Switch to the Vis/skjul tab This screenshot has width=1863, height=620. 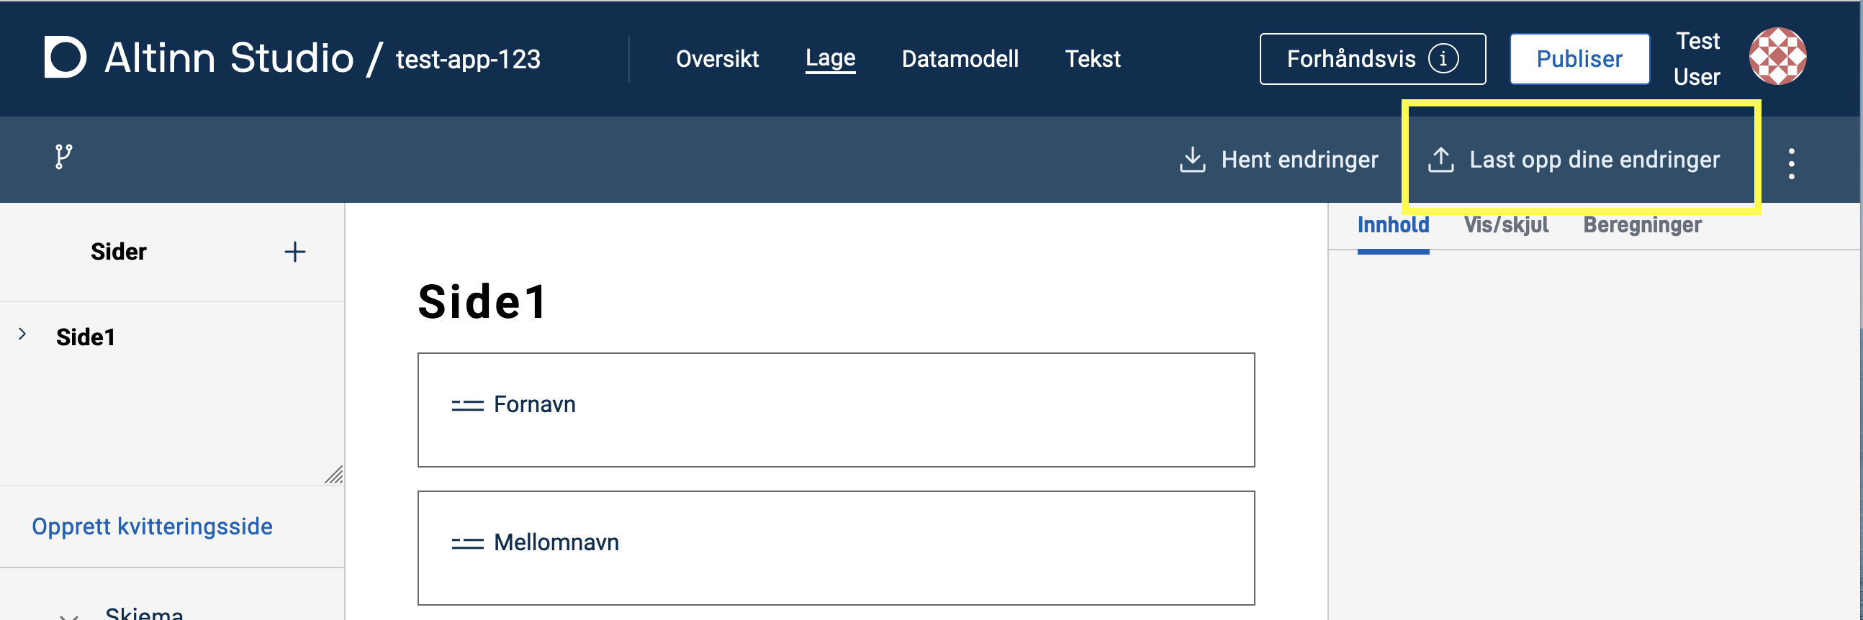click(x=1507, y=224)
